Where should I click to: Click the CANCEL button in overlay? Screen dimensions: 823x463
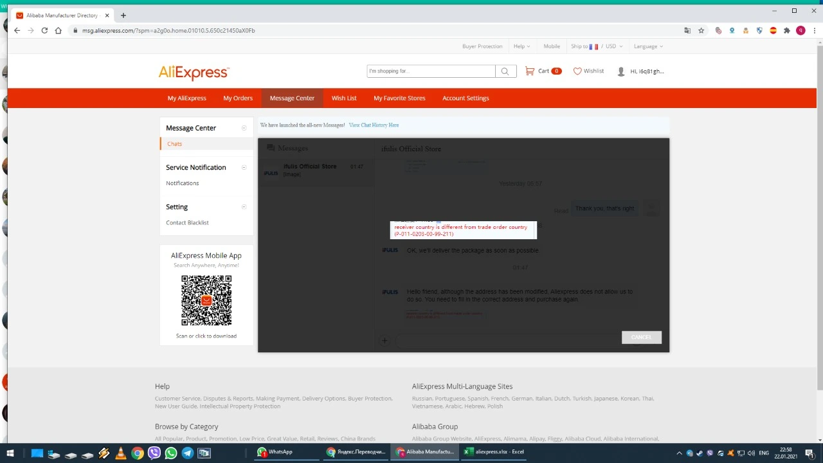(x=642, y=338)
